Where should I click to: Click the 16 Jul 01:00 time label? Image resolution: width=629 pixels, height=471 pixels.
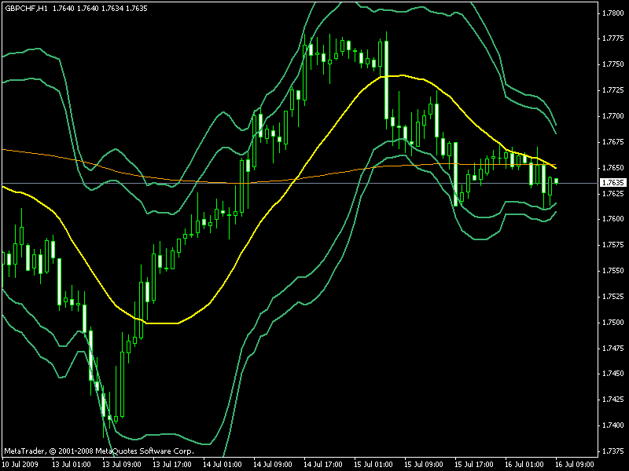[524, 465]
